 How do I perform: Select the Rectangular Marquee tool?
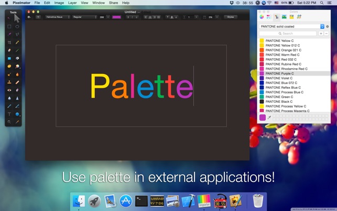point(9,26)
